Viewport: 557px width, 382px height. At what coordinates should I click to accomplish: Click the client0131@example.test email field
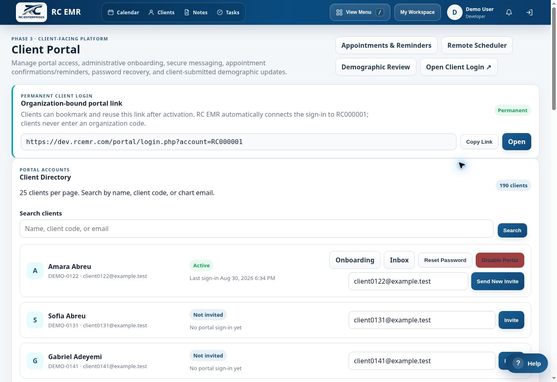point(422,320)
